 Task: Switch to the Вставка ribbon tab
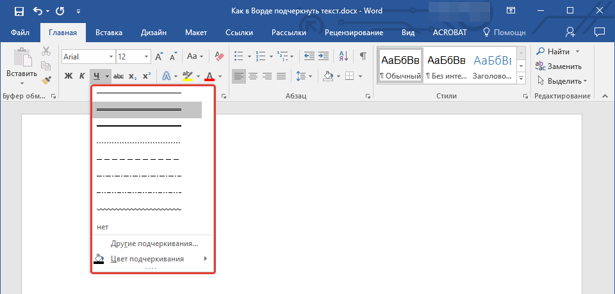point(109,33)
